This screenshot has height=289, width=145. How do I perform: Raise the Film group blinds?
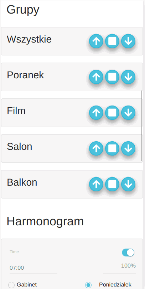96,113
